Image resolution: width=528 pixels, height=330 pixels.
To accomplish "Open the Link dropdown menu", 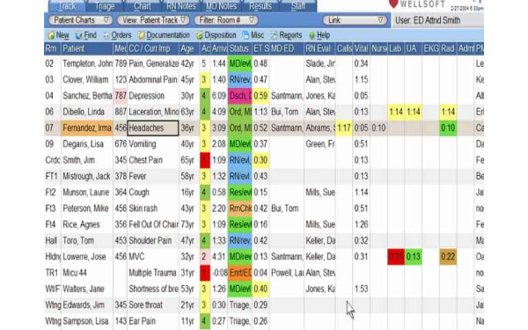I will (x=355, y=20).
